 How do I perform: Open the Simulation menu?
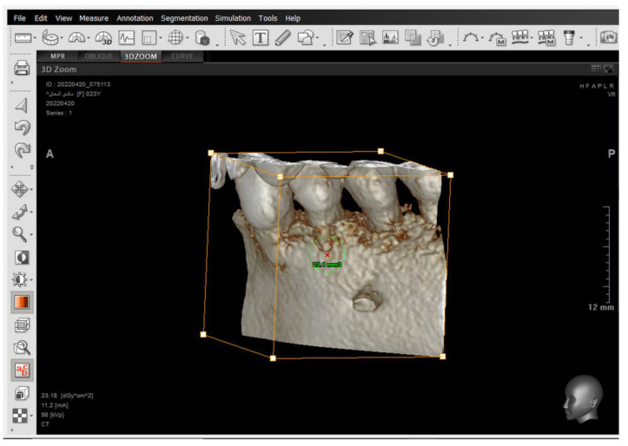tap(233, 18)
